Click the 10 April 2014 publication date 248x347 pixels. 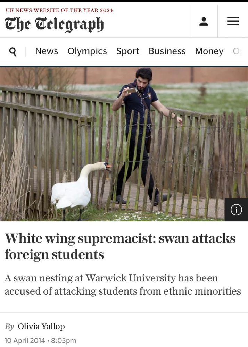click(25, 340)
